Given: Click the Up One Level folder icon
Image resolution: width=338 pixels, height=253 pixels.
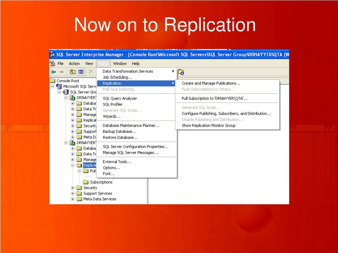Looking at the screenshot, I should (72, 72).
